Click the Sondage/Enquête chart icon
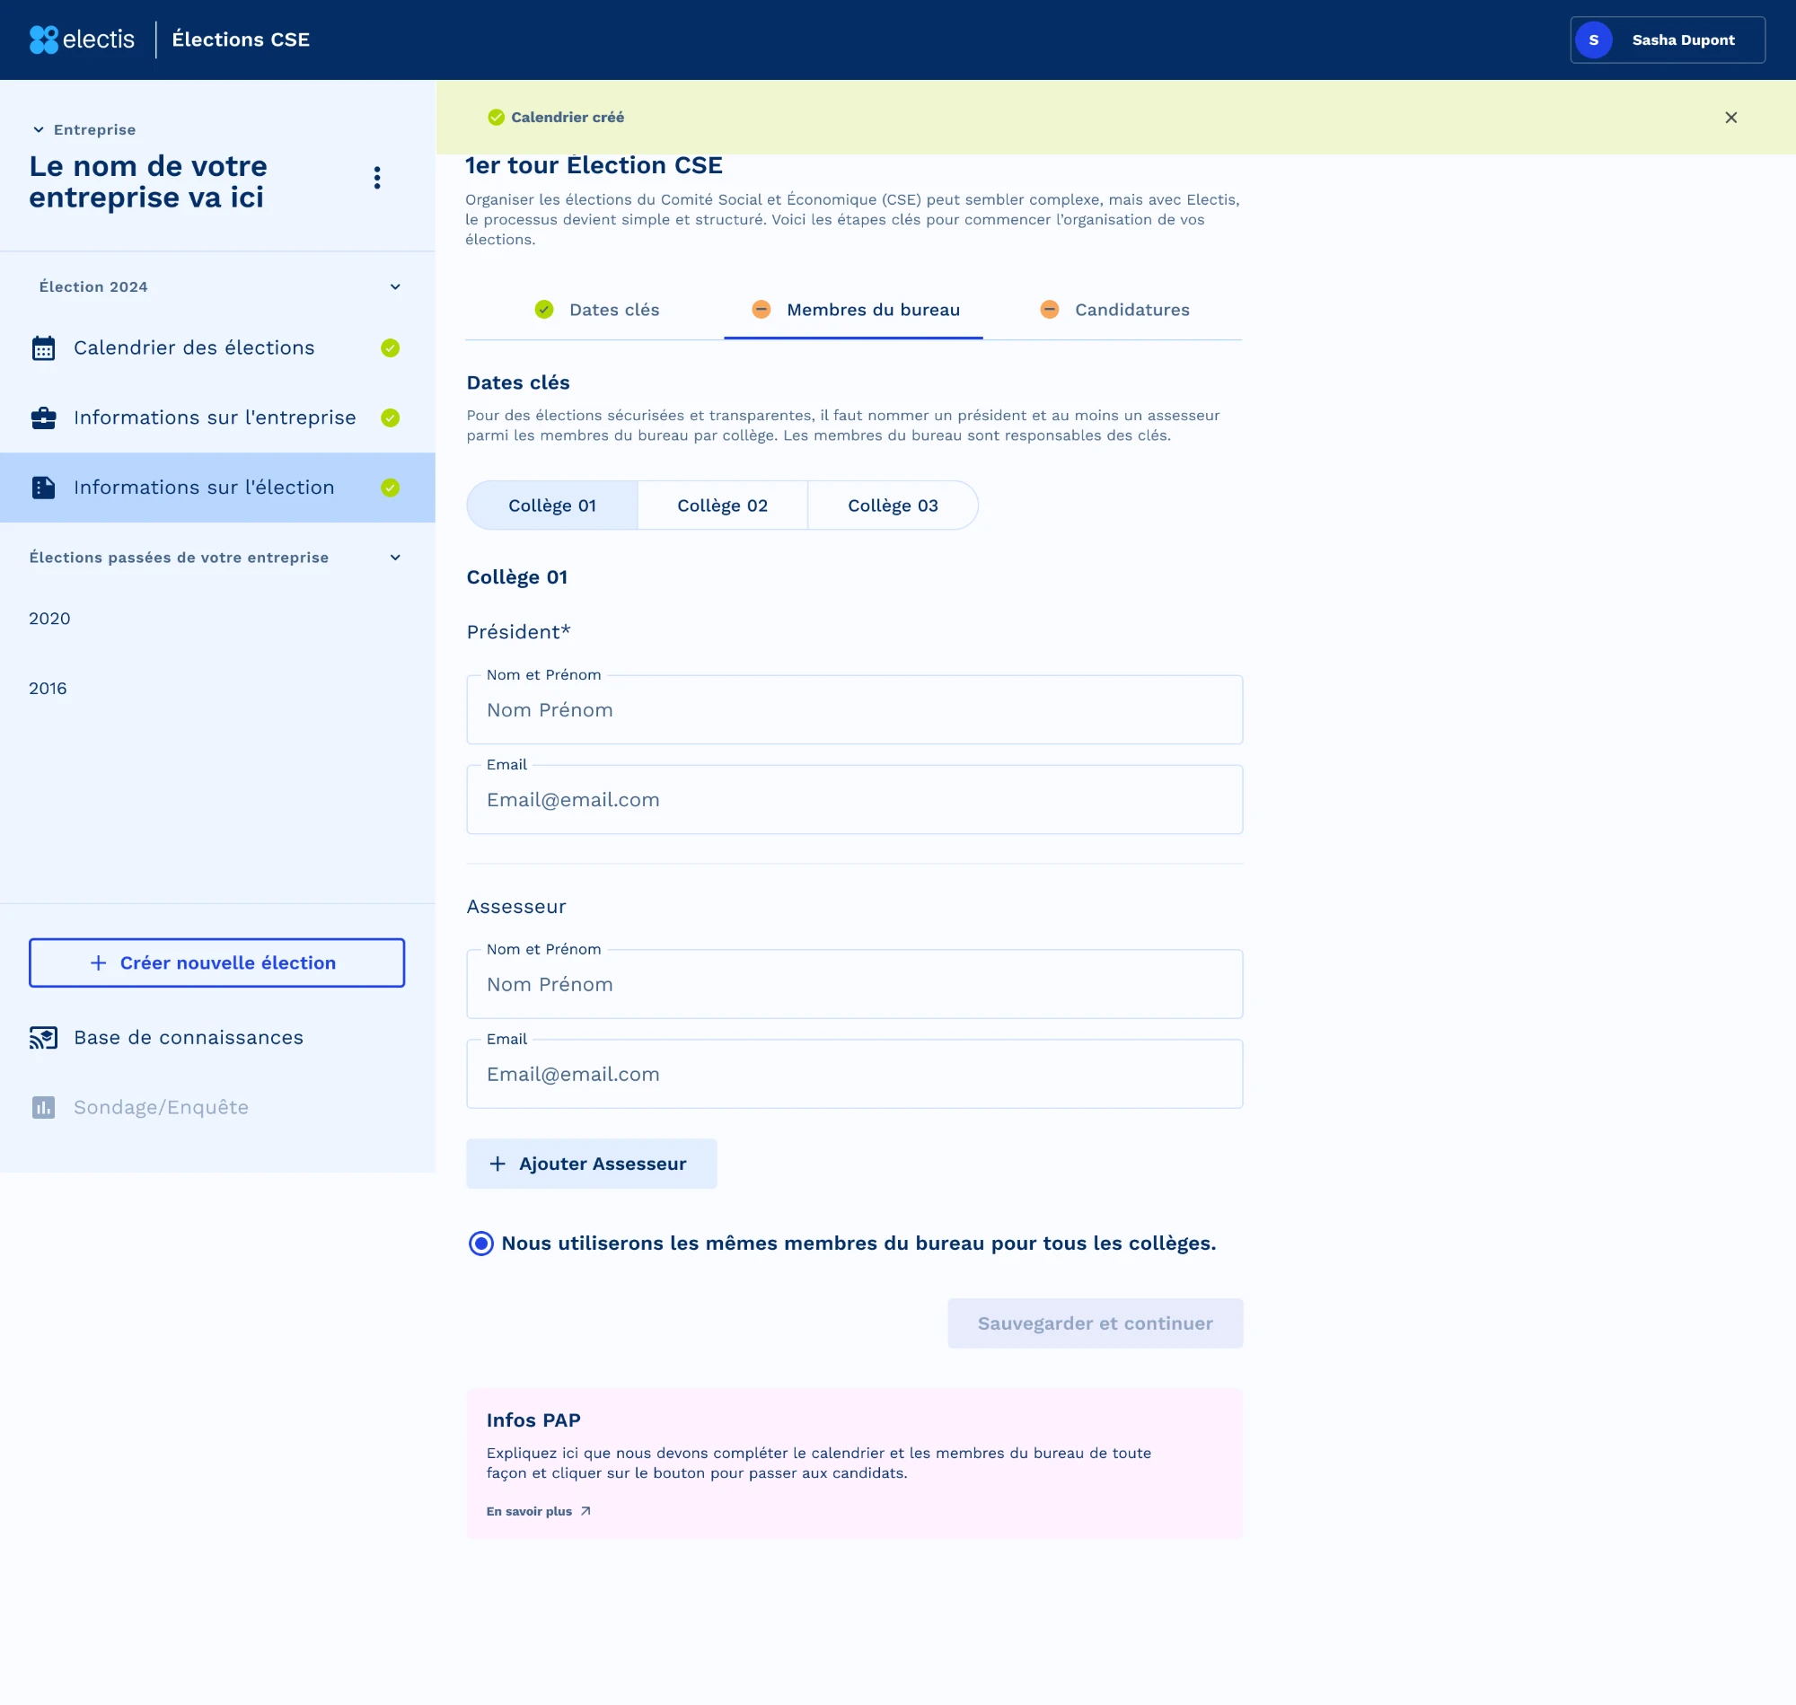Image resolution: width=1796 pixels, height=1705 pixels. [x=44, y=1108]
